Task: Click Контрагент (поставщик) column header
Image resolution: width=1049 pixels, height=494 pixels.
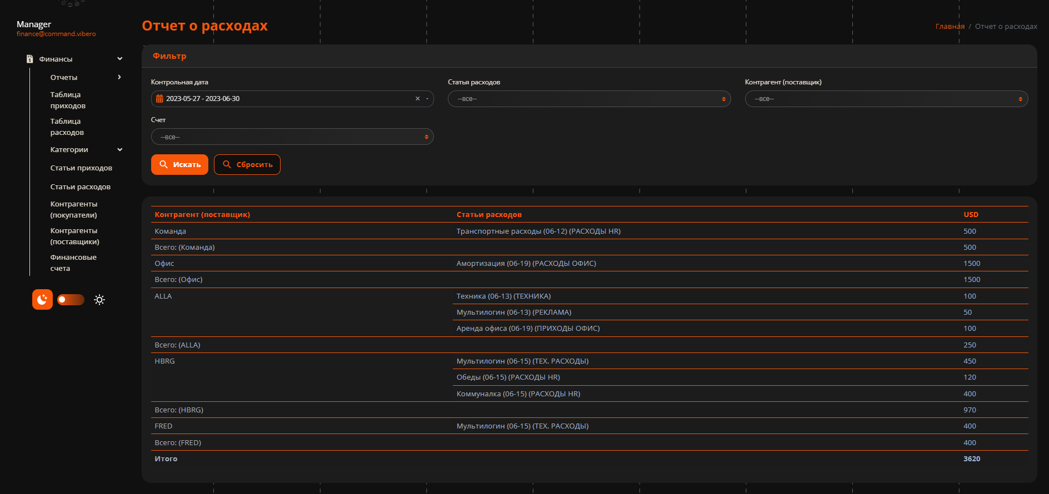Action: [202, 214]
